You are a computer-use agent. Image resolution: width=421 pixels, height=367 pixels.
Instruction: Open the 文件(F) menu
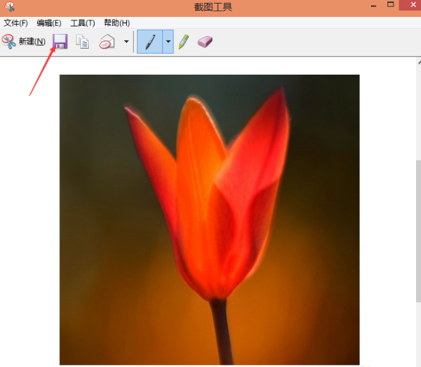click(x=16, y=23)
